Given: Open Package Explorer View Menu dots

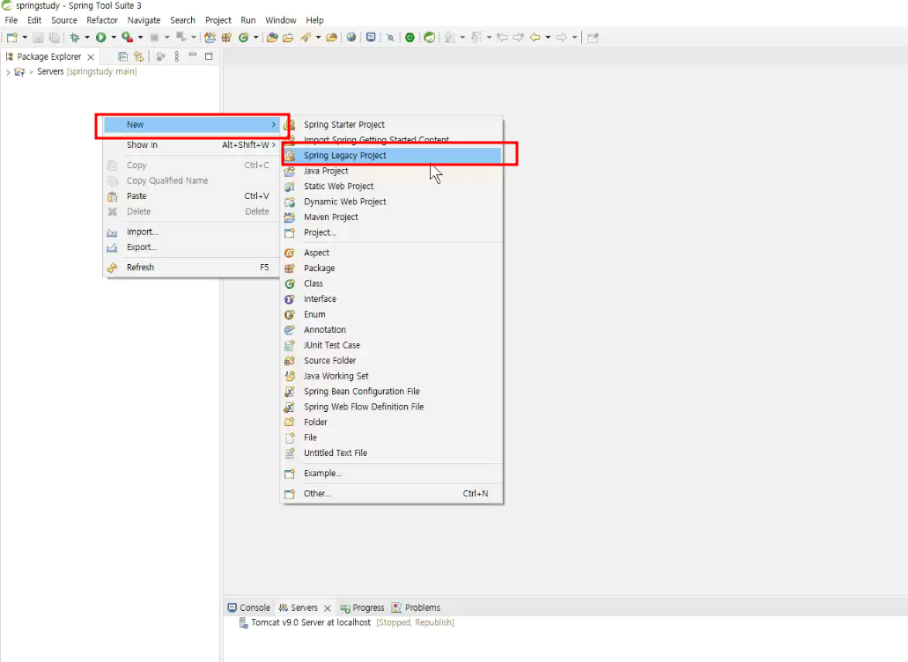Looking at the screenshot, I should (177, 56).
